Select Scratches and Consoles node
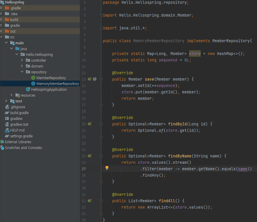Screen dimensions: 257x222 pos(23,148)
